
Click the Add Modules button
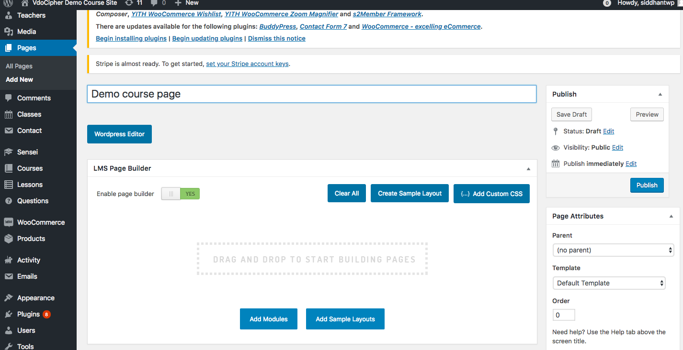pyautogui.click(x=269, y=319)
